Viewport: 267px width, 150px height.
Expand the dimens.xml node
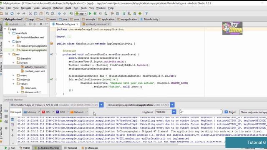click(18, 92)
